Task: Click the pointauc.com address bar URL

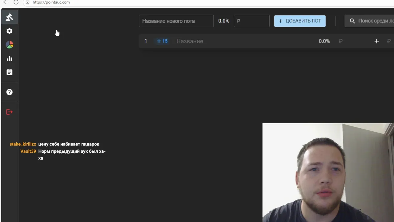Action: 51,2
